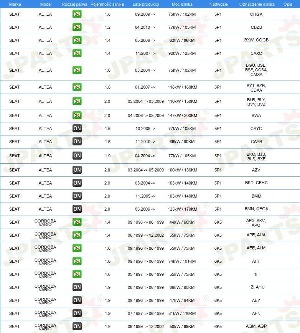The image size is (300, 333).
Task: Click the ON diesel icon in BMM row
Action: 77,196
